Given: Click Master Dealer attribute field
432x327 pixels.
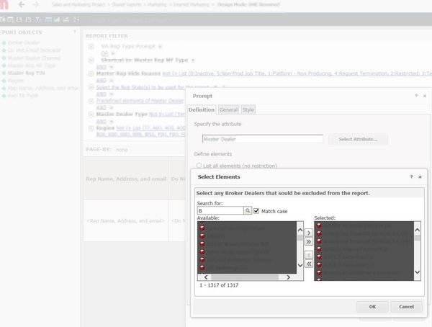Looking at the screenshot, I should [263, 139].
